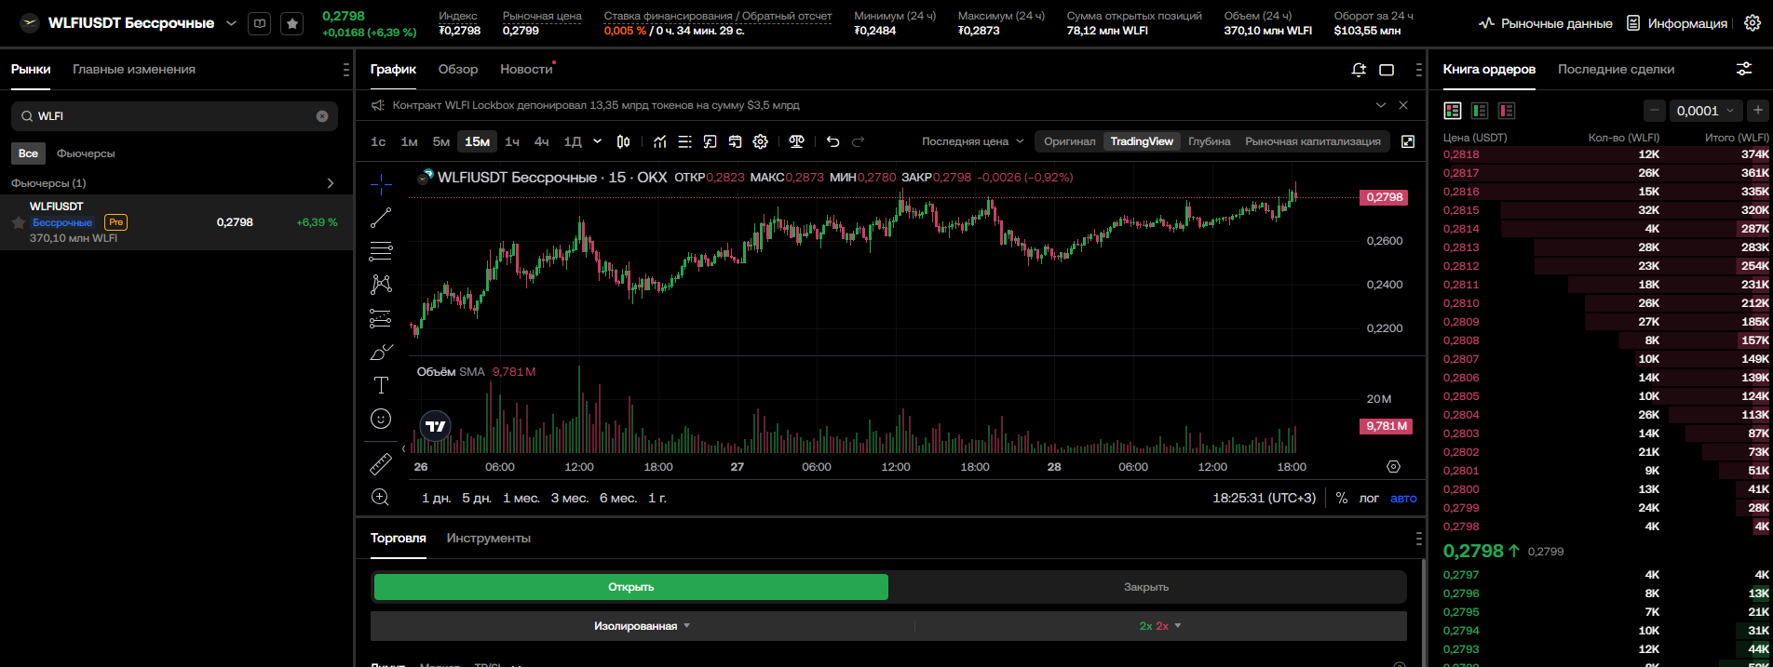
Task: Select the pattern drawing tool
Action: pyautogui.click(x=381, y=285)
